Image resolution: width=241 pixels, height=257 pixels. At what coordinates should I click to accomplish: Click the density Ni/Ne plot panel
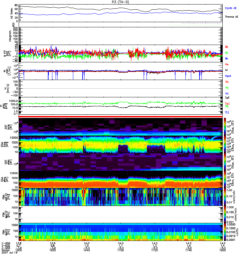[121, 71]
